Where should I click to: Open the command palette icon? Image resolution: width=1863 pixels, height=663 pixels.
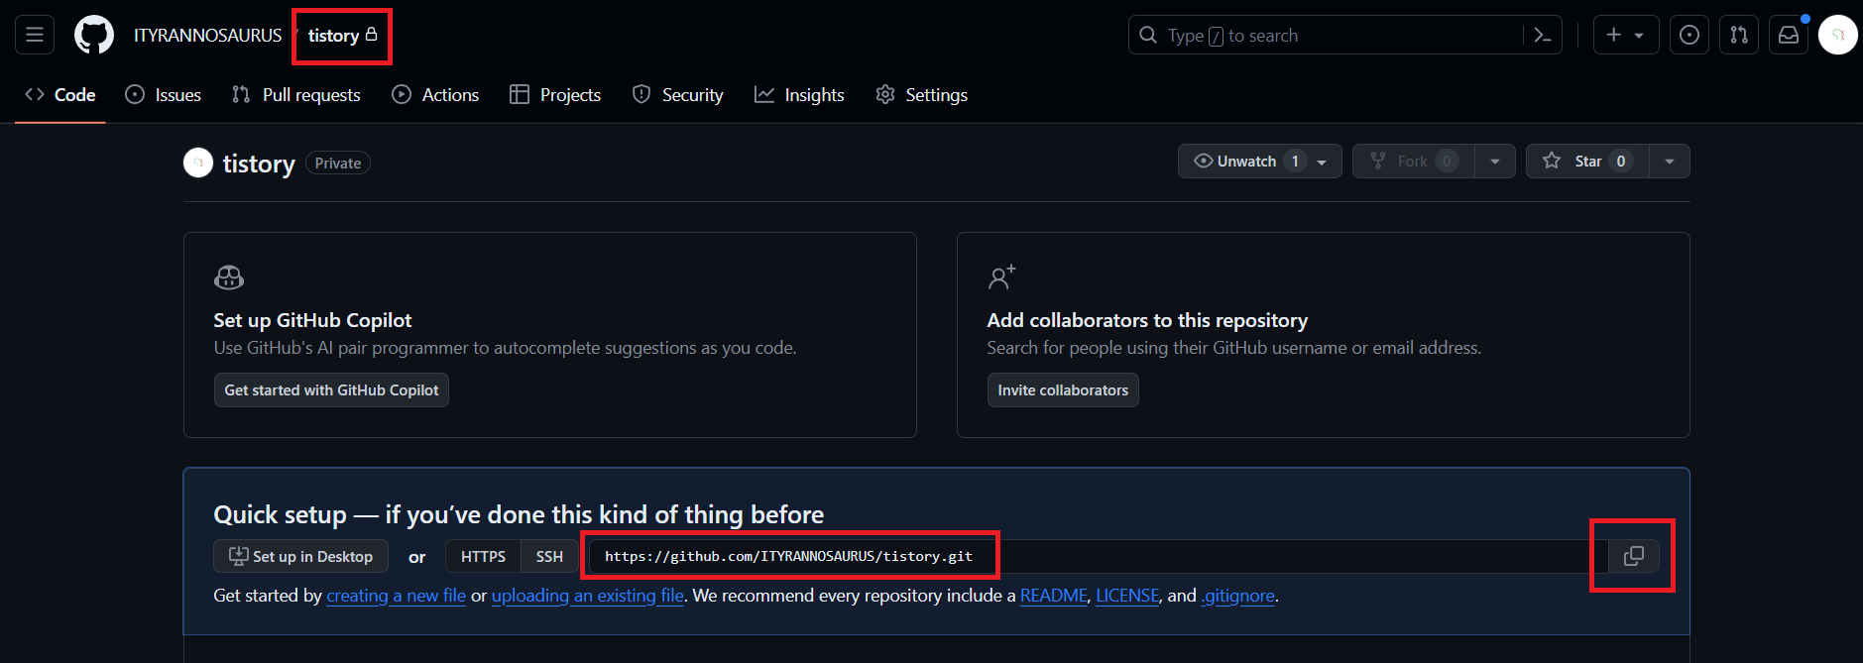point(1542,35)
